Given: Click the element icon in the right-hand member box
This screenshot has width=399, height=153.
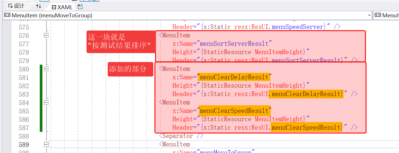Looking at the screenshot, I should (378, 15).
